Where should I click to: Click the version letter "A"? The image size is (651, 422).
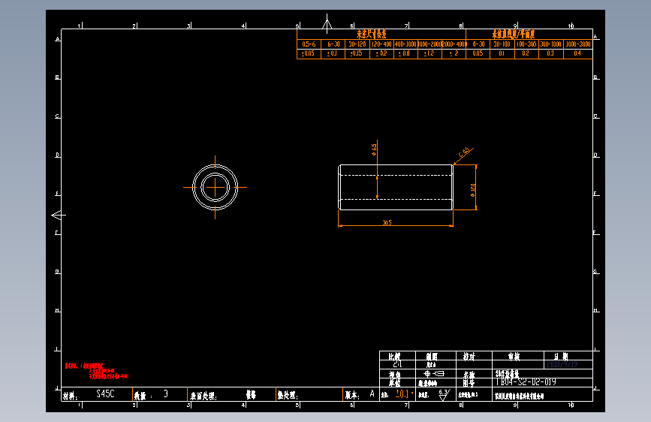click(x=372, y=393)
